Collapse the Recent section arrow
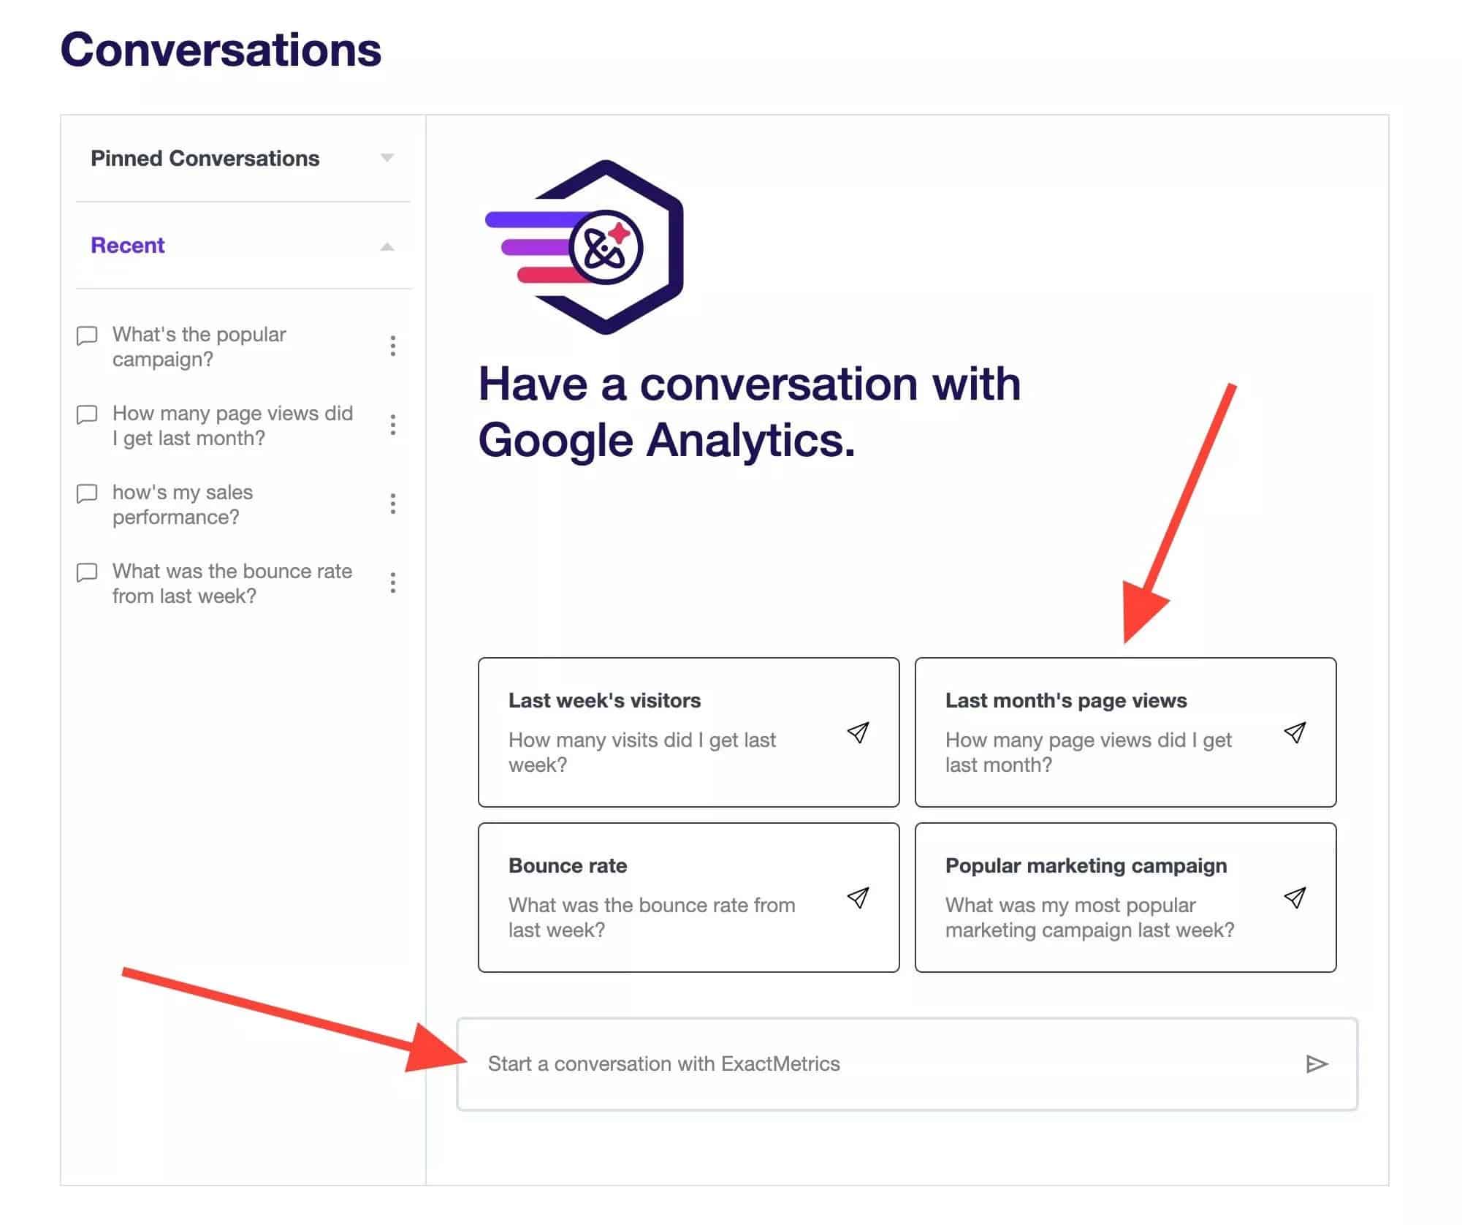 click(x=387, y=247)
